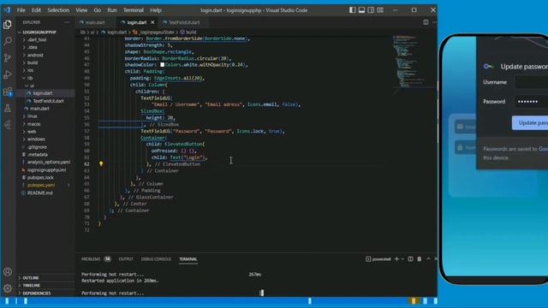Open the Explorer view in activity bar
This screenshot has height=308, width=548.
coord(8,25)
